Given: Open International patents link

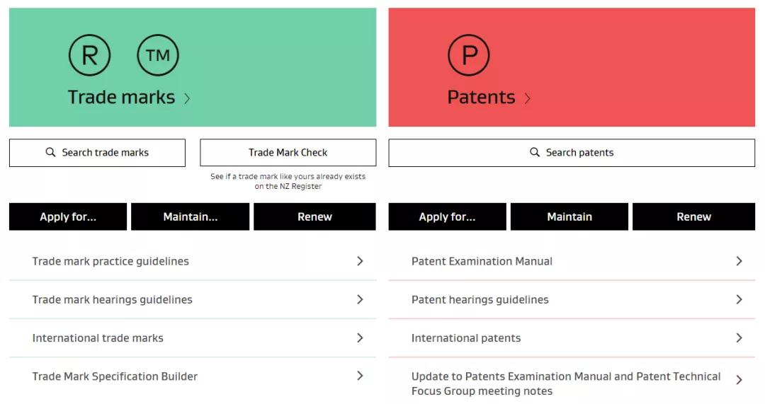Looking at the screenshot, I should (x=572, y=338).
